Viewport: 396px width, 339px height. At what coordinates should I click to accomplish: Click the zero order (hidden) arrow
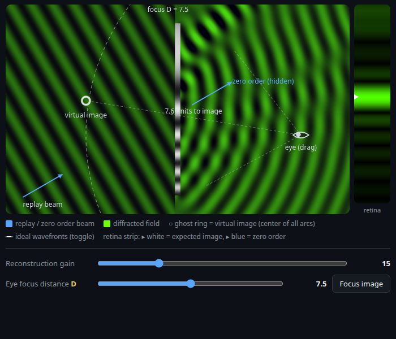[x=212, y=93]
